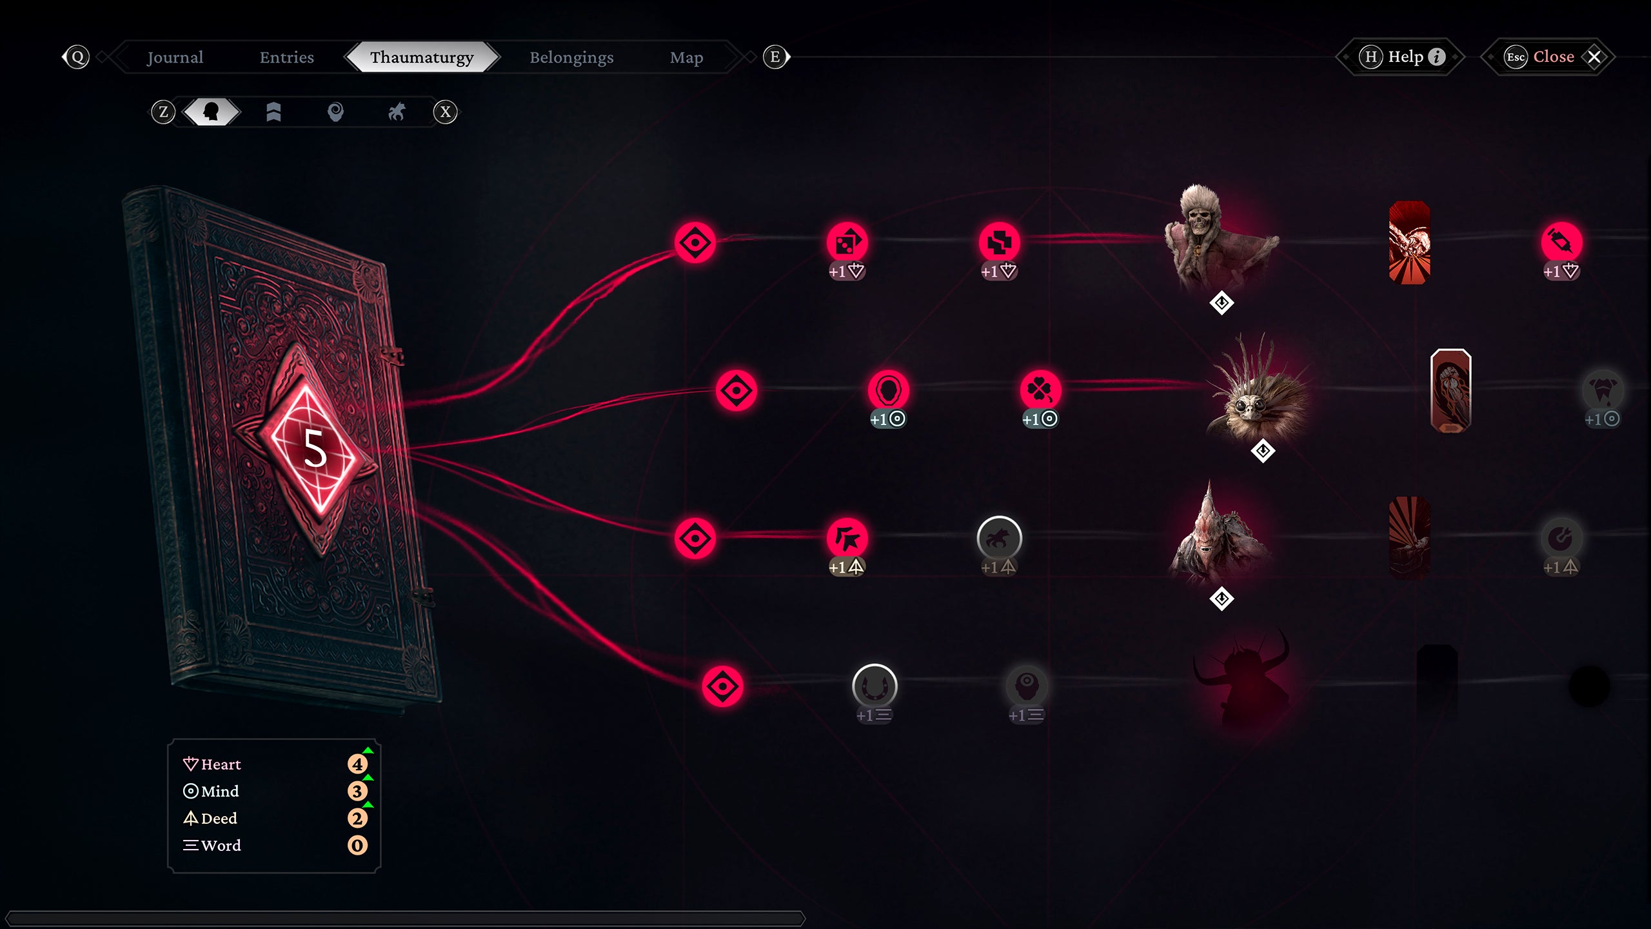
Task: Select the target/compass icon tab
Action: [335, 111]
